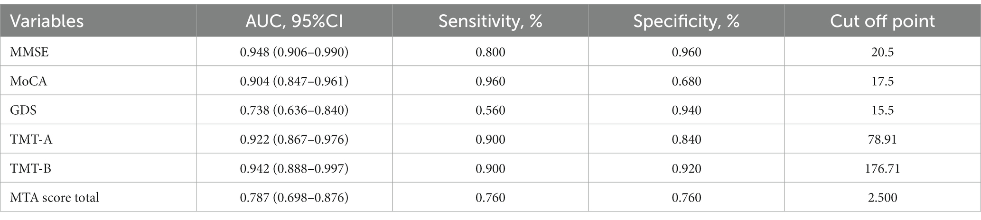This screenshot has width=981, height=220.
Task: Select the AUC, 95%CI column header
Action: (x=294, y=21)
